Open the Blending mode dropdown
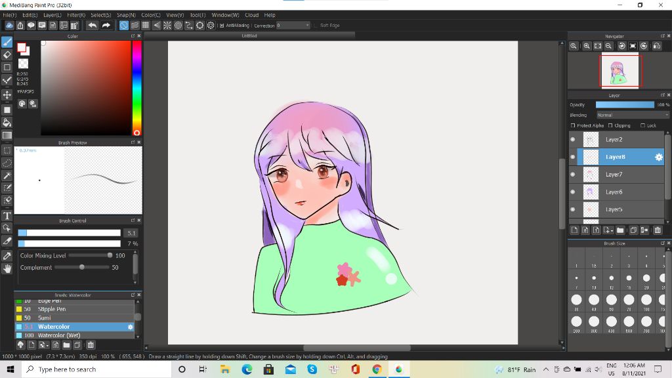672x378 pixels. 633,115
